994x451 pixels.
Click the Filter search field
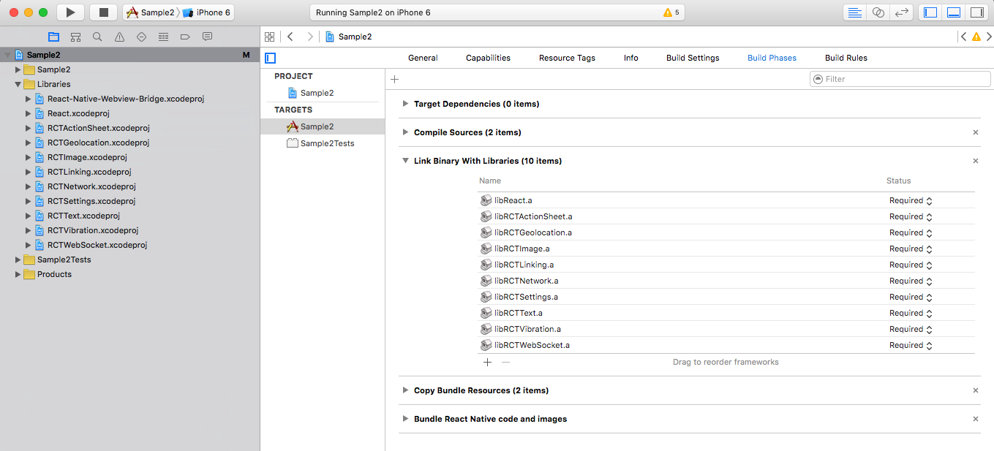[900, 79]
